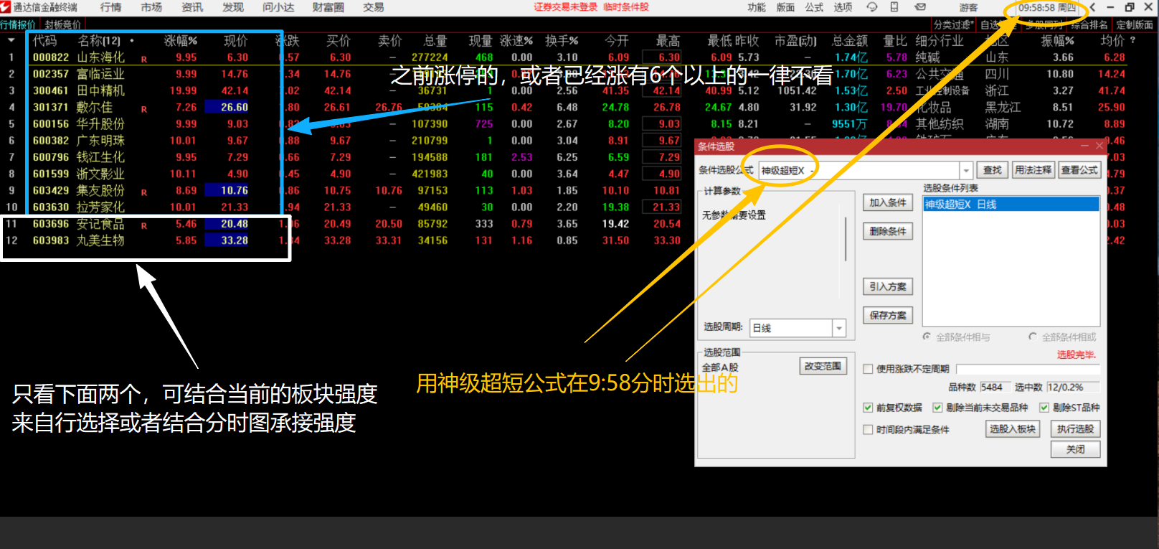The image size is (1159, 549).
Task: Open the 行情 menu
Action: [110, 7]
